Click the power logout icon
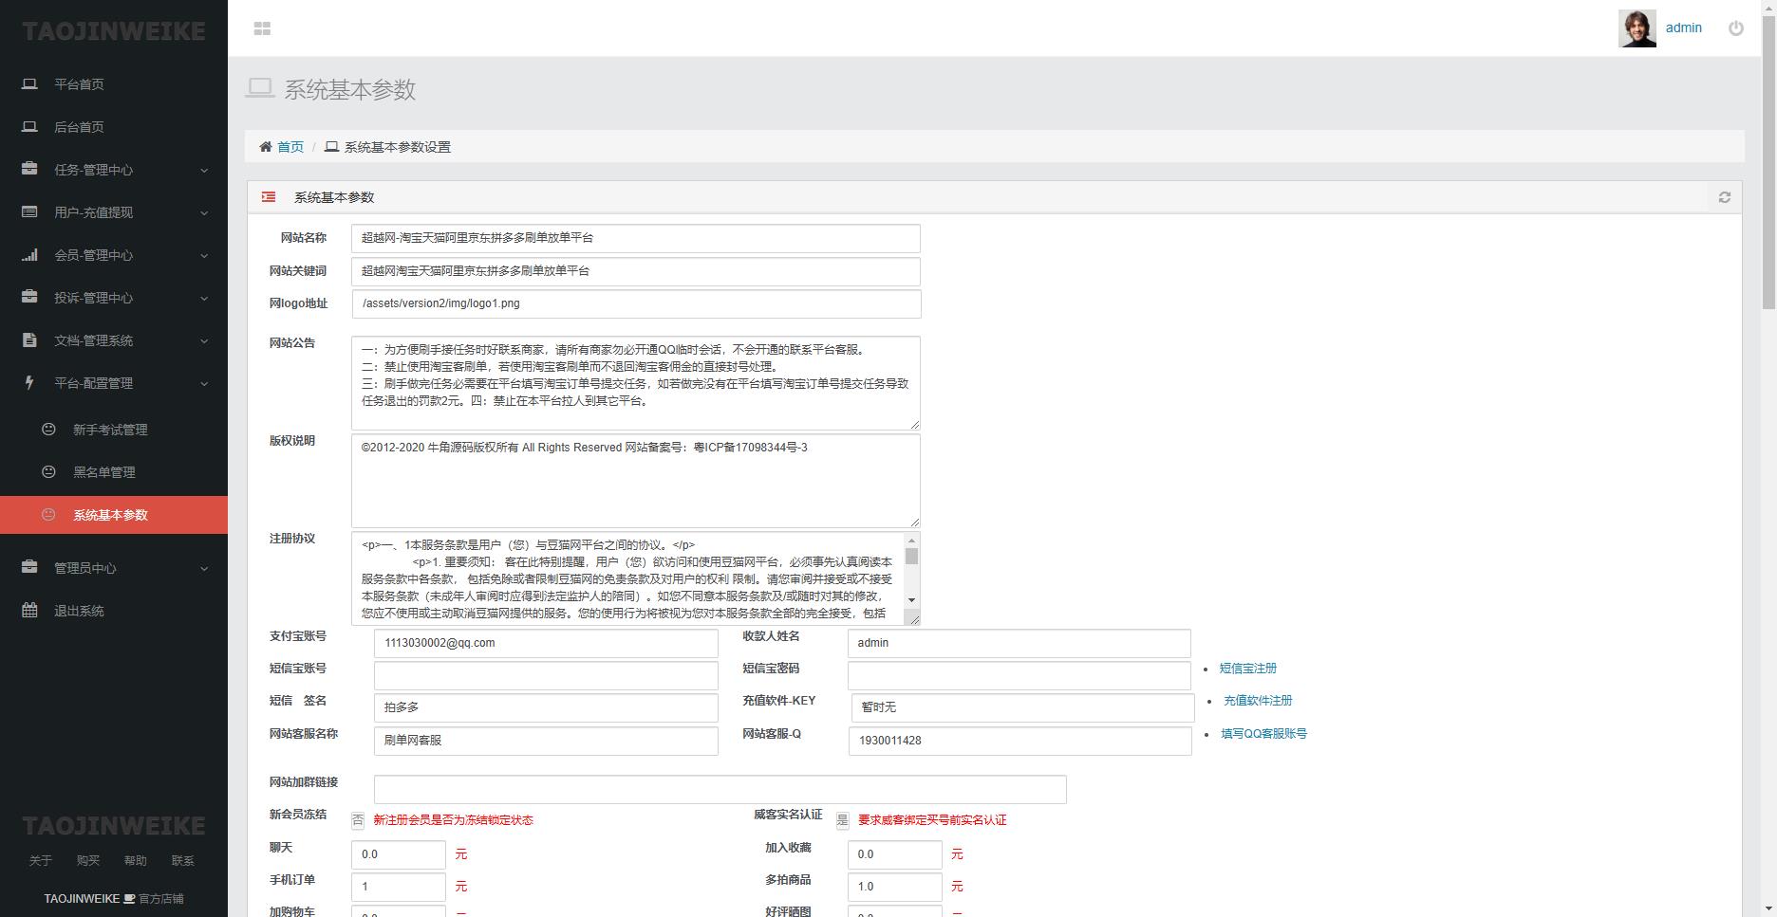1777x917 pixels. (x=1735, y=28)
